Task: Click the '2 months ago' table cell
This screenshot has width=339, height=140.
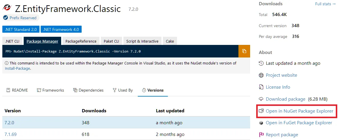Action: tap(170, 134)
